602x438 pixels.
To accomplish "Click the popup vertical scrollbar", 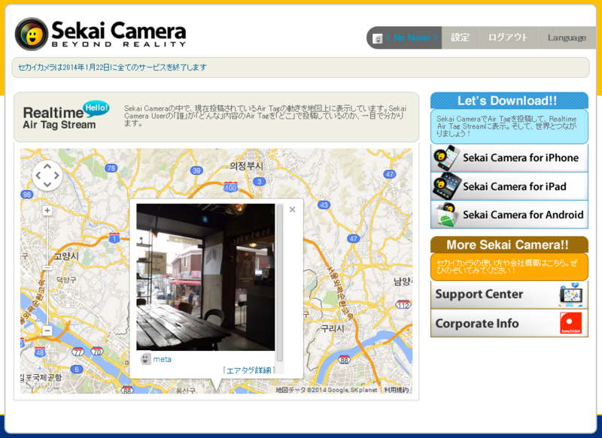I will tap(280, 282).
